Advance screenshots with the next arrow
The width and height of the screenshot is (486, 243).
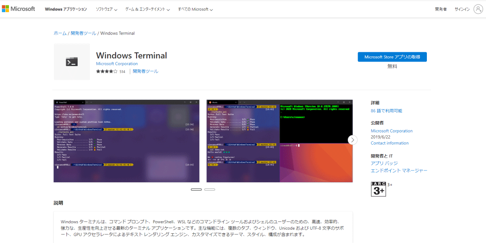coord(353,140)
